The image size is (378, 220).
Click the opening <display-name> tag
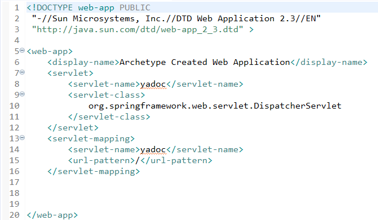tap(83, 63)
